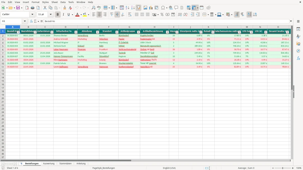Define the print area
This screenshot has height=170, width=303.
pos(189,8)
